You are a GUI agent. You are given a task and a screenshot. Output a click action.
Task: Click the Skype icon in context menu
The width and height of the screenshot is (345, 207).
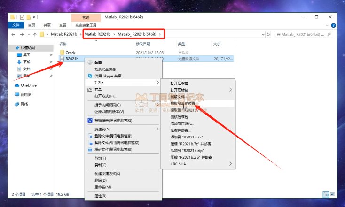click(x=90, y=76)
